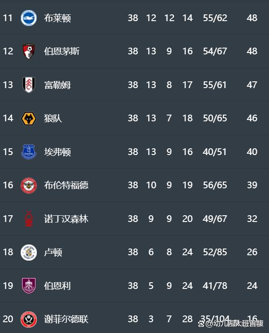Click the Brighton club crest
Viewport: 269px width, 333px height.
(x=29, y=18)
